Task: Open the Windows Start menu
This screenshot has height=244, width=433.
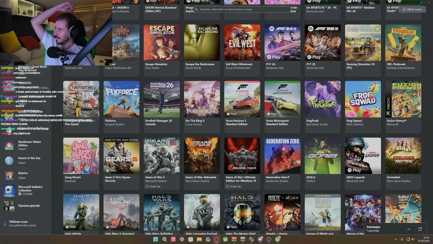Action: point(156,239)
